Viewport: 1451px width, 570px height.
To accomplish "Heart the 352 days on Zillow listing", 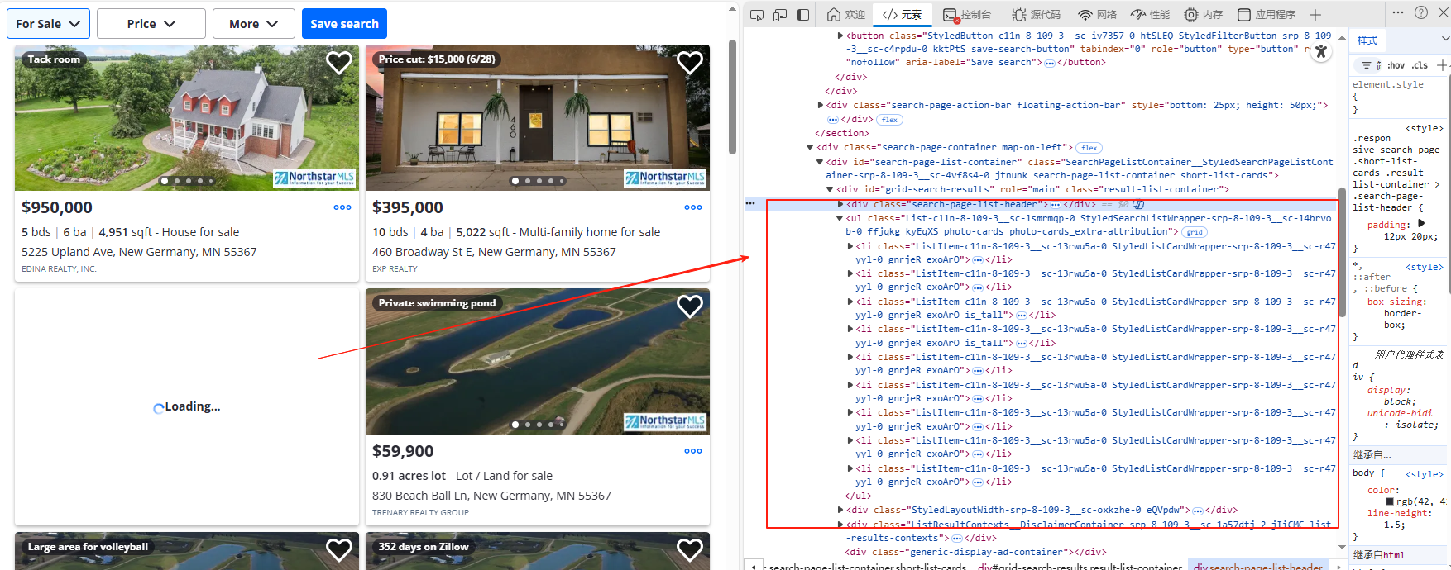I will coord(690,549).
